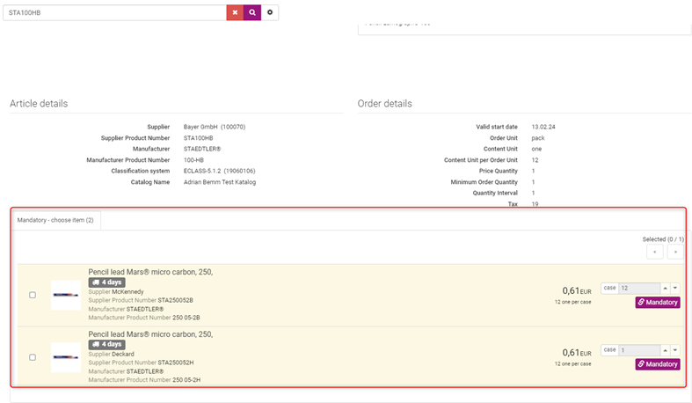Decrease quantity for STA250052B item
The height and width of the screenshot is (403, 692).
pyautogui.click(x=675, y=288)
